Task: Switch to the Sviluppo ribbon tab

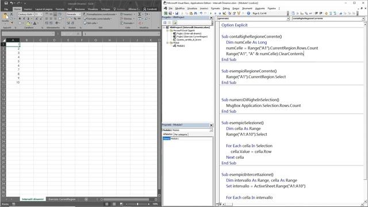Action: (105, 9)
